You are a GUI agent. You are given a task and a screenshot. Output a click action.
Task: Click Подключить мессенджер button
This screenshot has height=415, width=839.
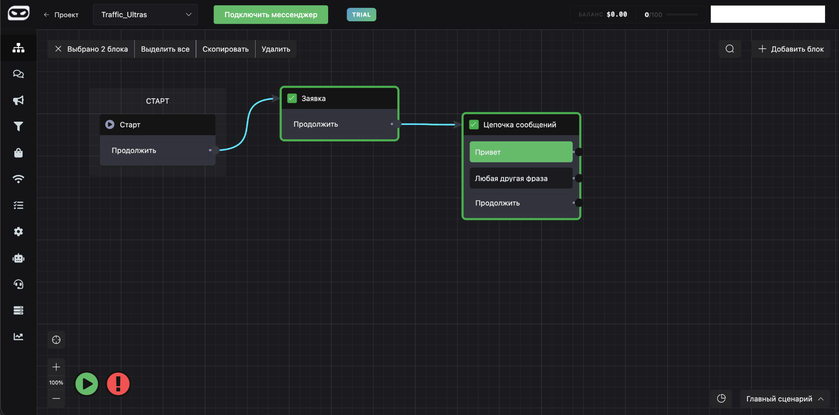tap(271, 15)
